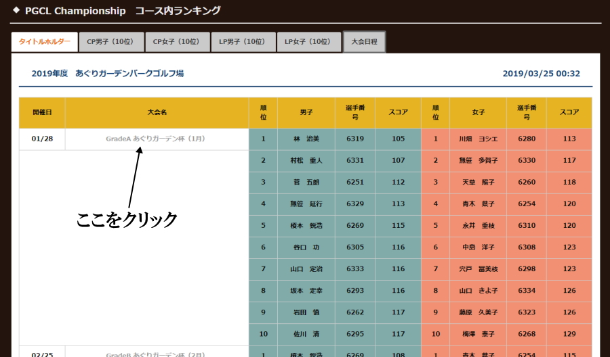
Task: Click the 大会名 column header
Action: pyautogui.click(x=157, y=112)
